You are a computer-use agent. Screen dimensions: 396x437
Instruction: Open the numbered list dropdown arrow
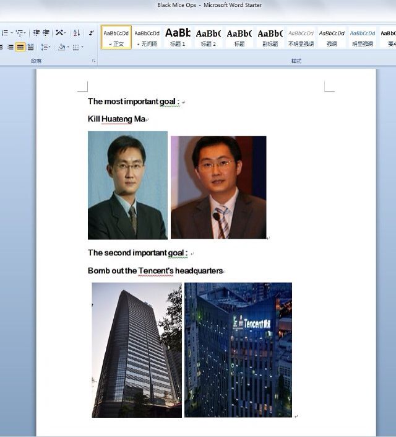(12, 33)
